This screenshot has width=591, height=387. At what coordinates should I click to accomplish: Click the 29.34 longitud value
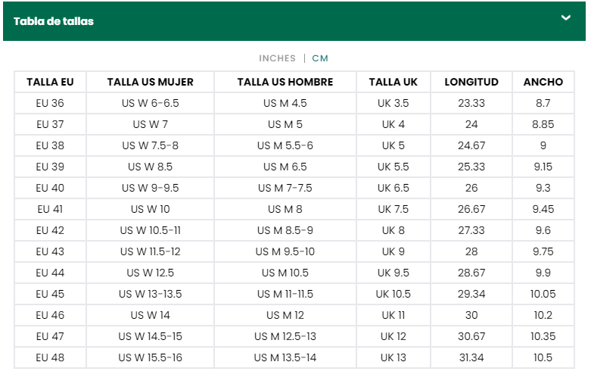point(471,294)
